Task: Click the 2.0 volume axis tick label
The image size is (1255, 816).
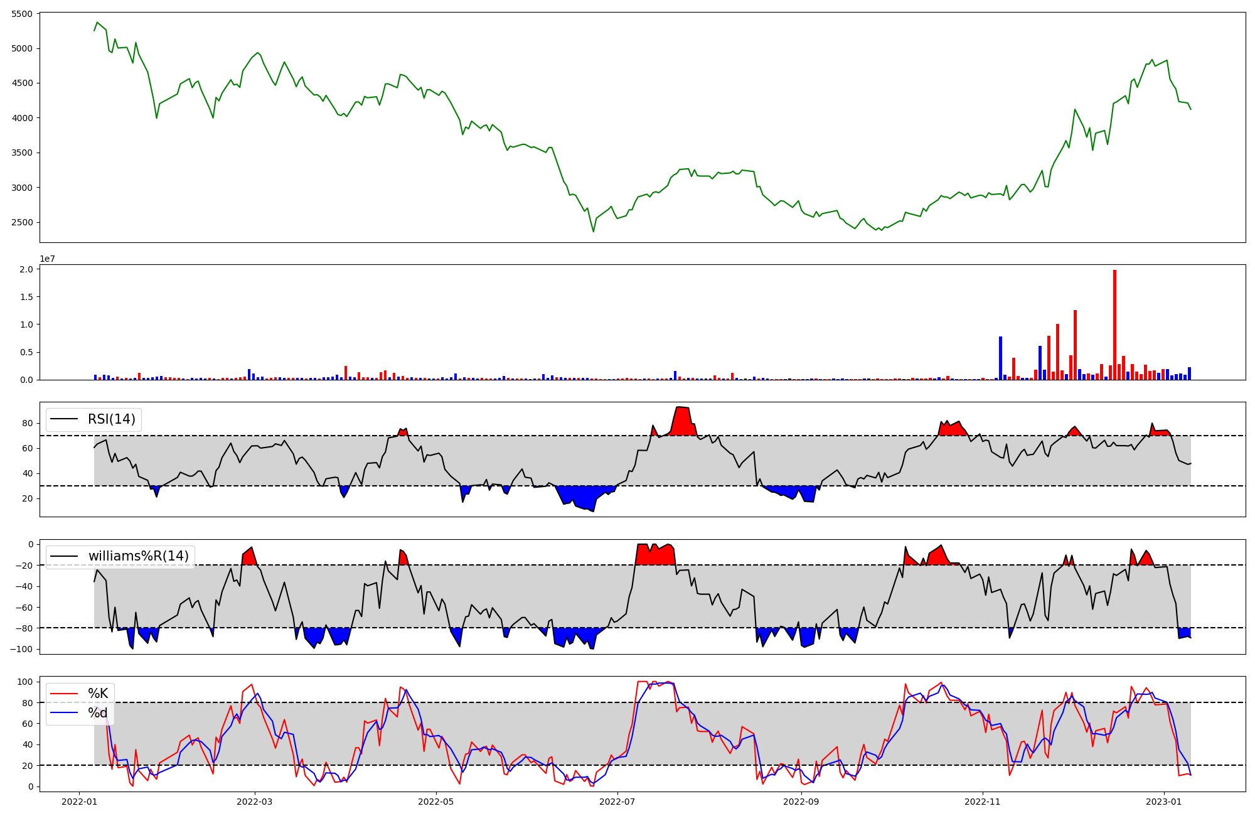Action: tap(26, 269)
